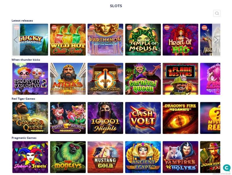
Task: Show next latest releases with right arrow
Action: coord(216,40)
